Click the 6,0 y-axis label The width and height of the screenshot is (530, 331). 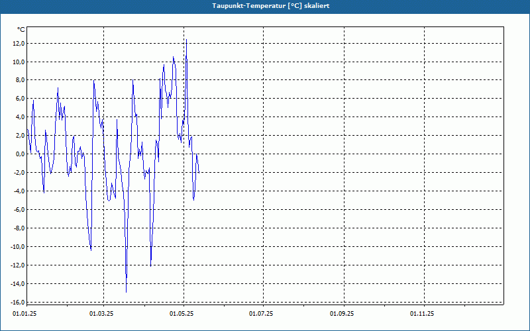[x=20, y=99]
